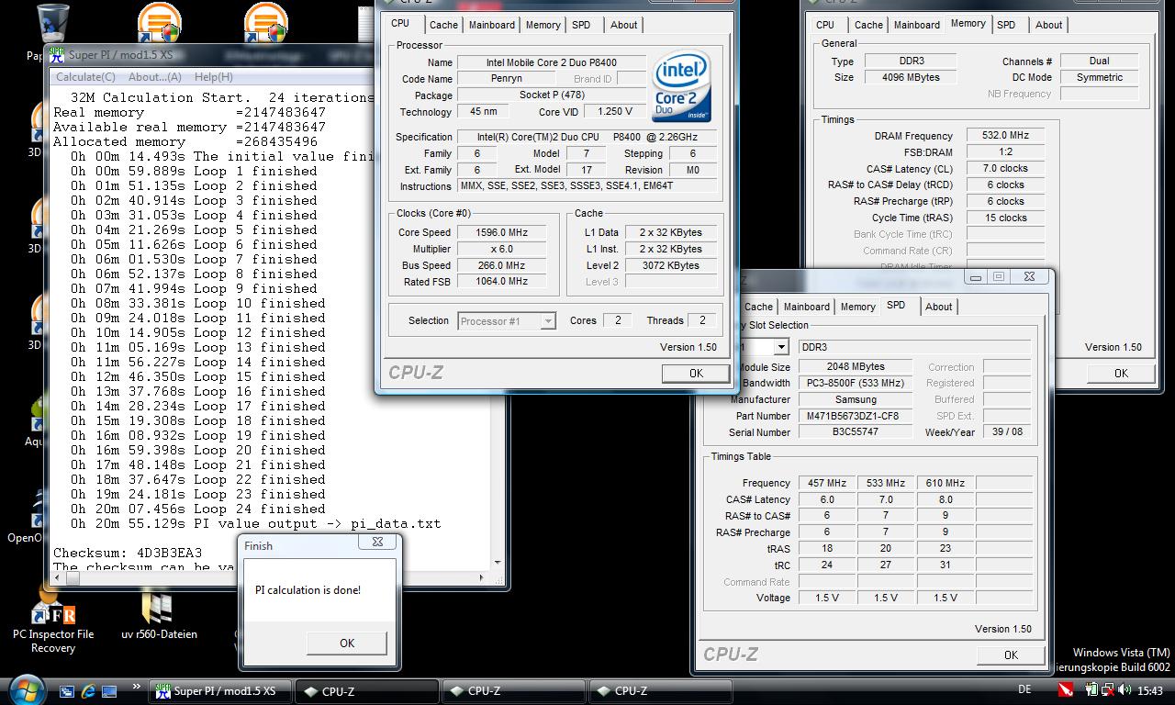Viewport: 1175px width, 705px height.
Task: Click the Manufacturer Samsung field
Action: 856,399
